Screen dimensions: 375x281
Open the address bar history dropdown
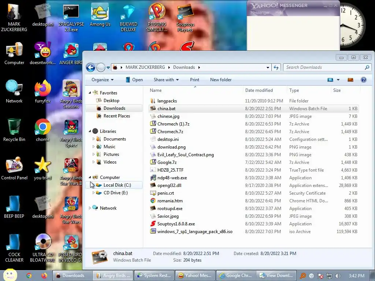pyautogui.click(x=268, y=68)
